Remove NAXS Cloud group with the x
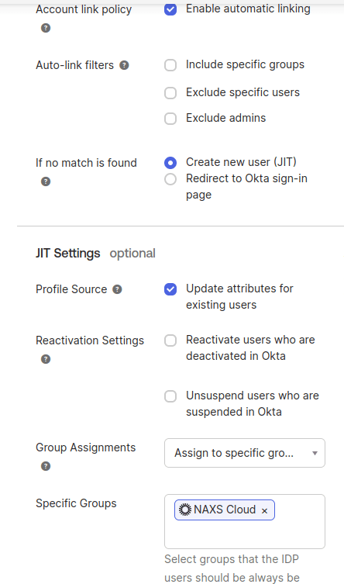The height and width of the screenshot is (584, 344). click(264, 510)
